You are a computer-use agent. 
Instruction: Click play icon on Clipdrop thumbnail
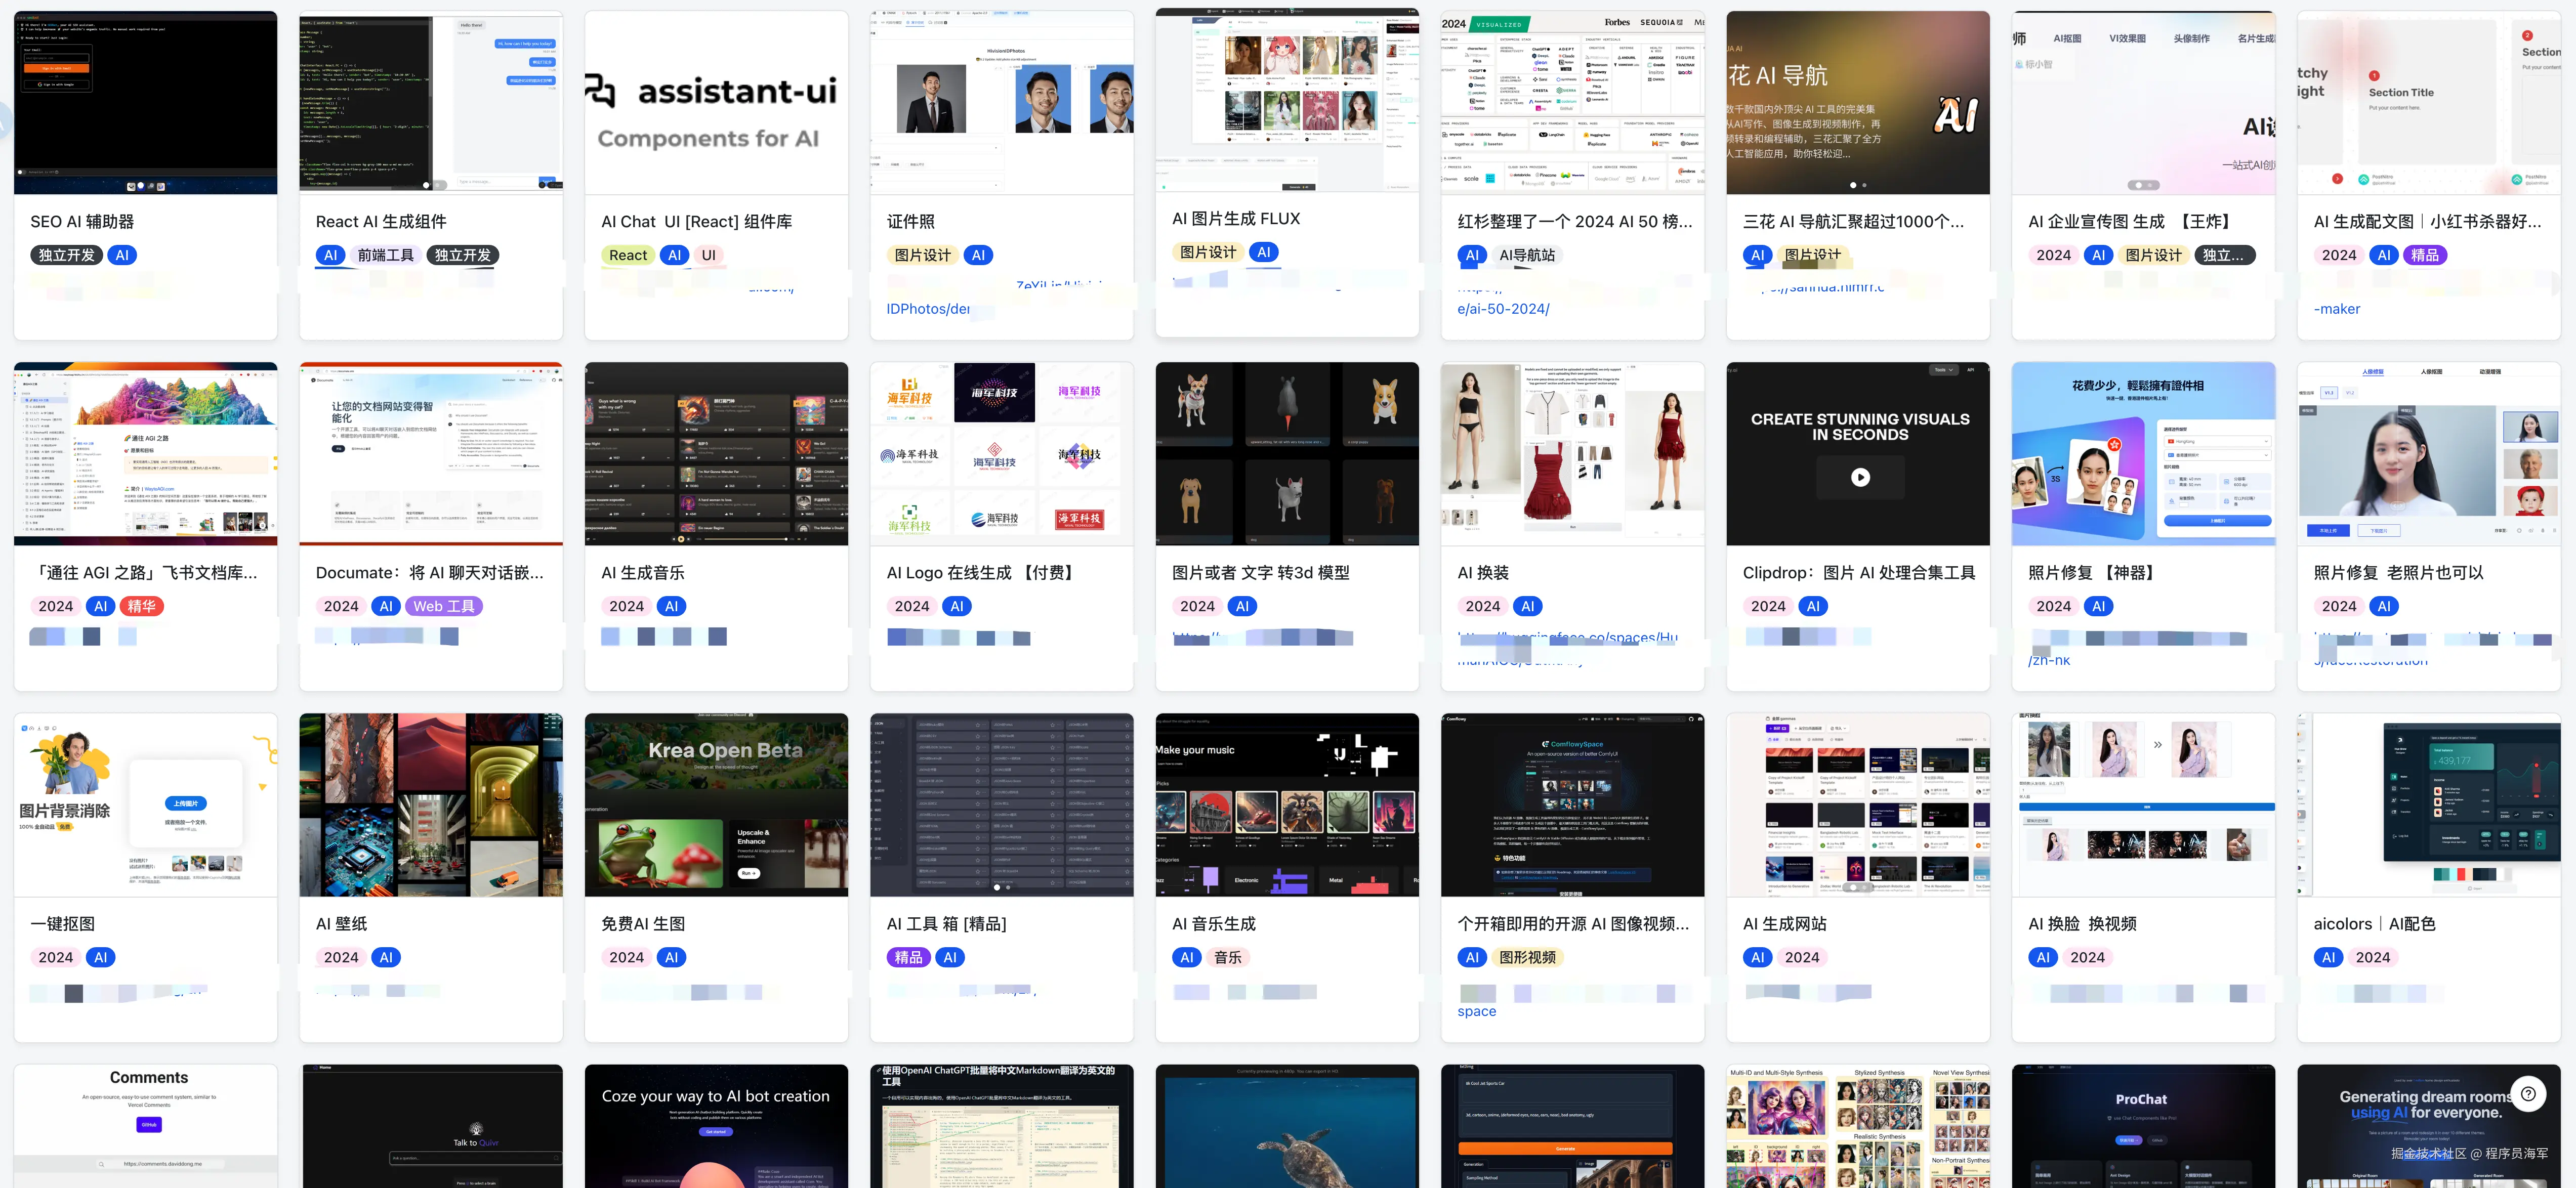tap(1859, 477)
